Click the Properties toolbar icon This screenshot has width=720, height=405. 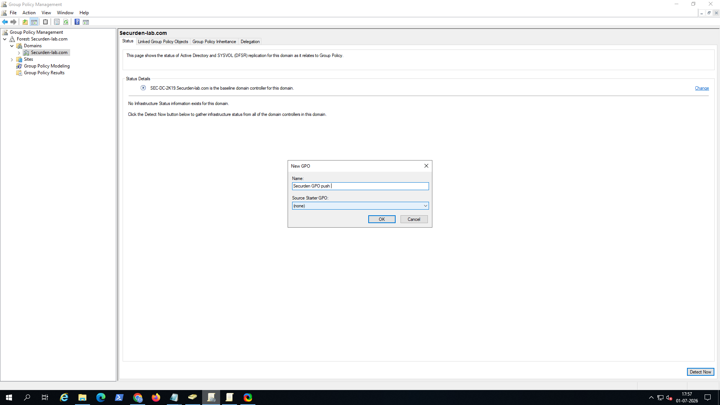[x=57, y=22]
